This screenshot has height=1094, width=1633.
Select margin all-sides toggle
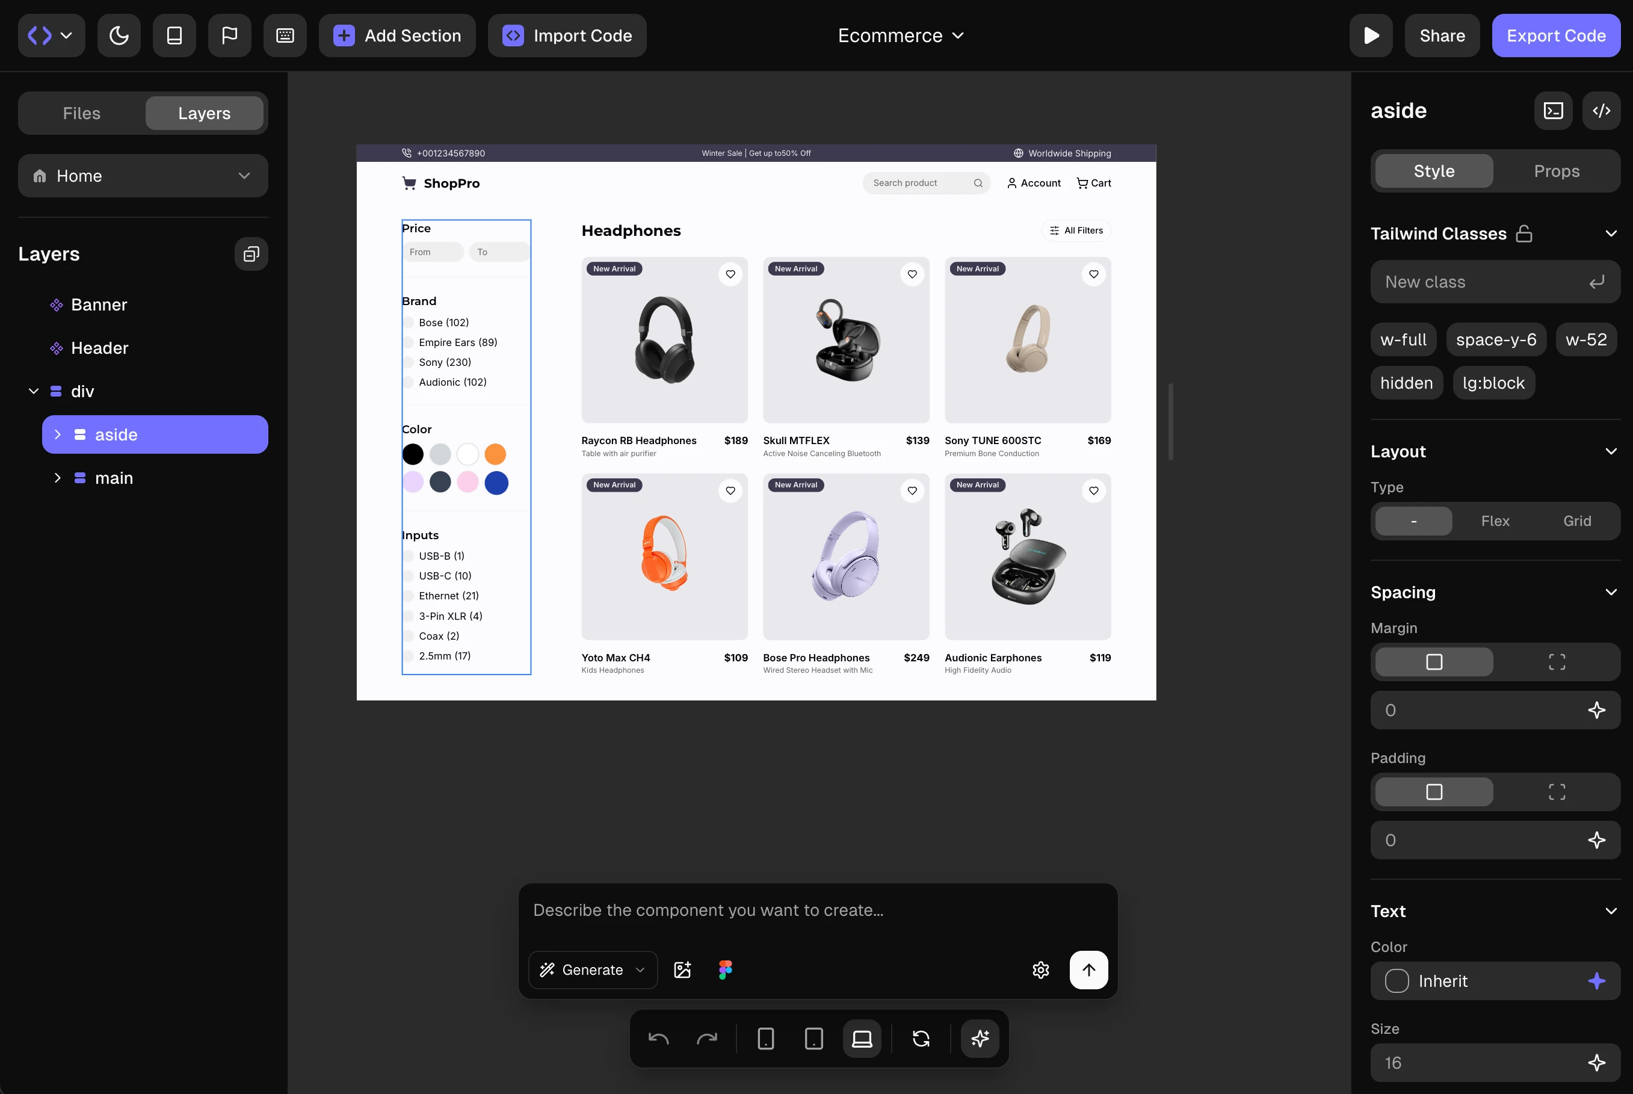point(1434,661)
